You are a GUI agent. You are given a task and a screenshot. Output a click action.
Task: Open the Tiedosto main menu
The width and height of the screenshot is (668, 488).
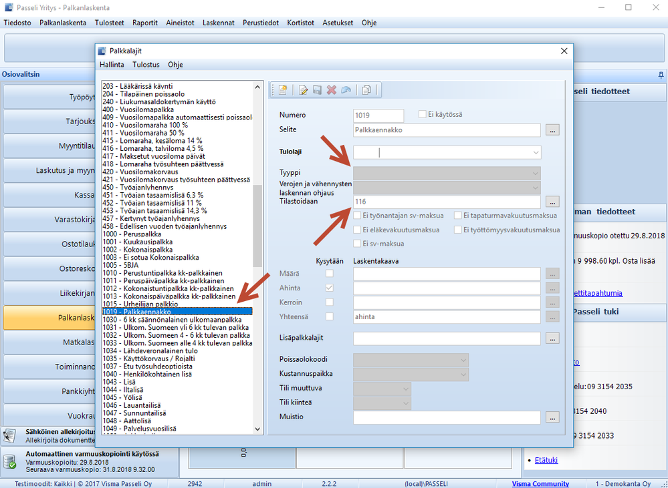click(17, 23)
